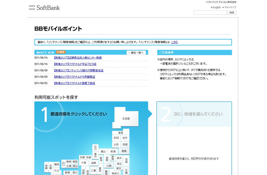Click the 過去一覧へ button

(x=136, y=52)
